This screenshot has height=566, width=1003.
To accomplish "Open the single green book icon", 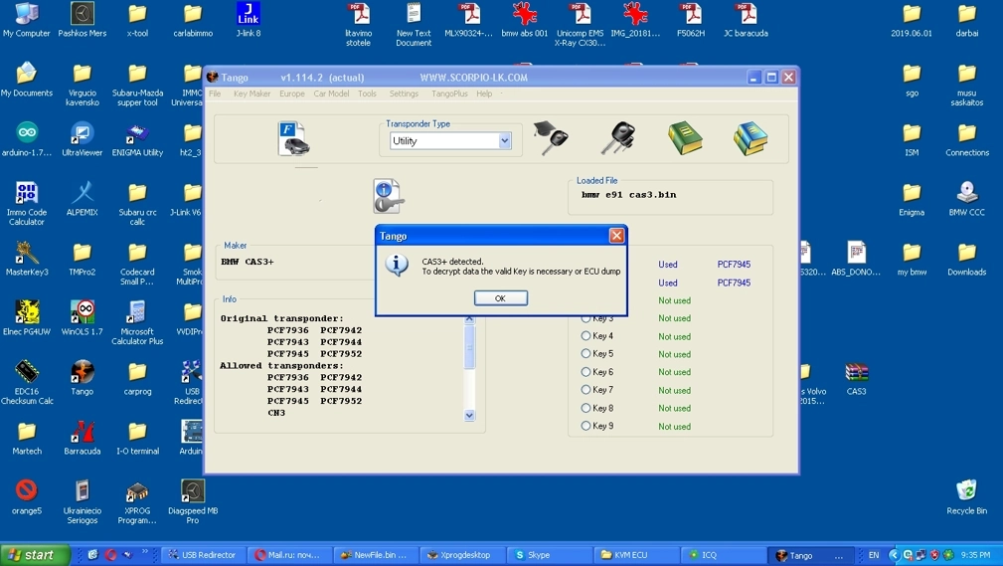I will (x=685, y=138).
